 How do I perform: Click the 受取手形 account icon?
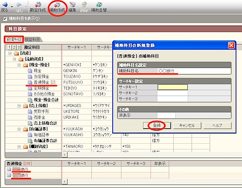pyautogui.click(x=30, y=111)
